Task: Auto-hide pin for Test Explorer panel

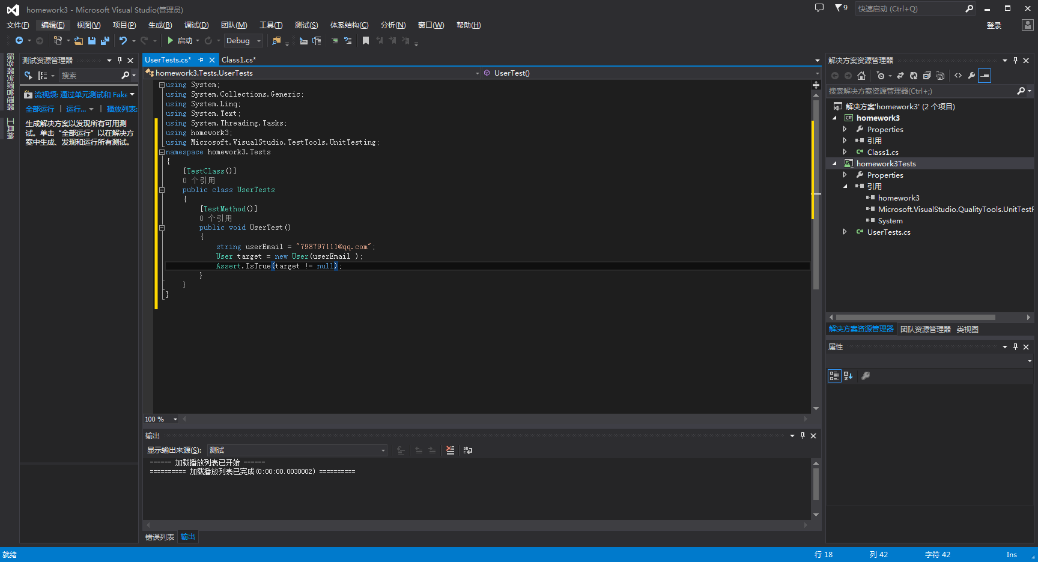Action: pyautogui.click(x=120, y=60)
